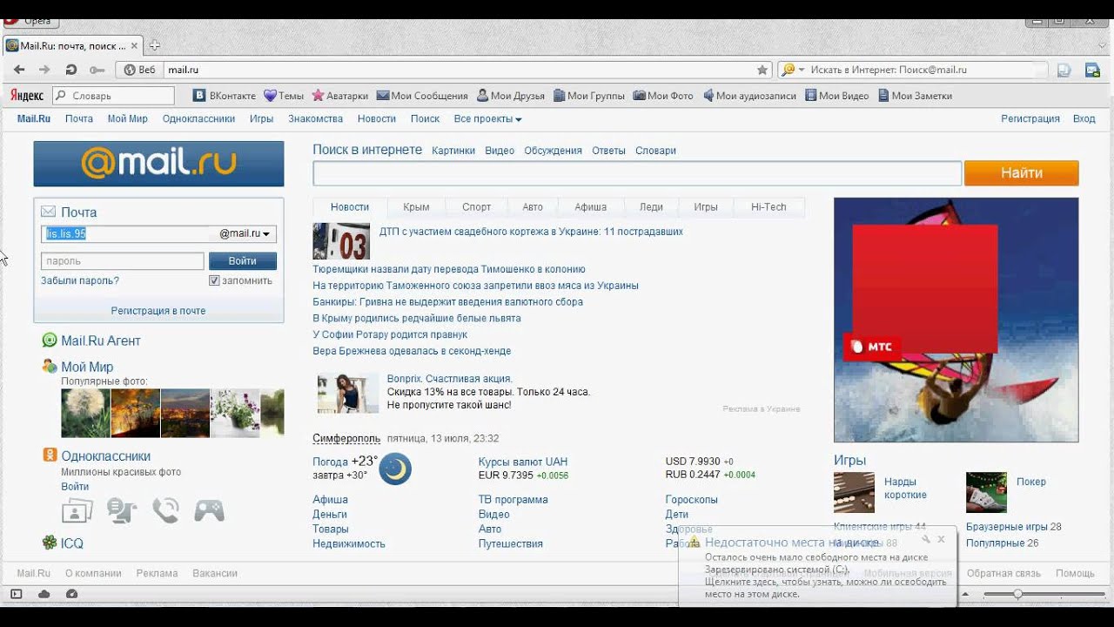Select the Картинки search category

453,151
